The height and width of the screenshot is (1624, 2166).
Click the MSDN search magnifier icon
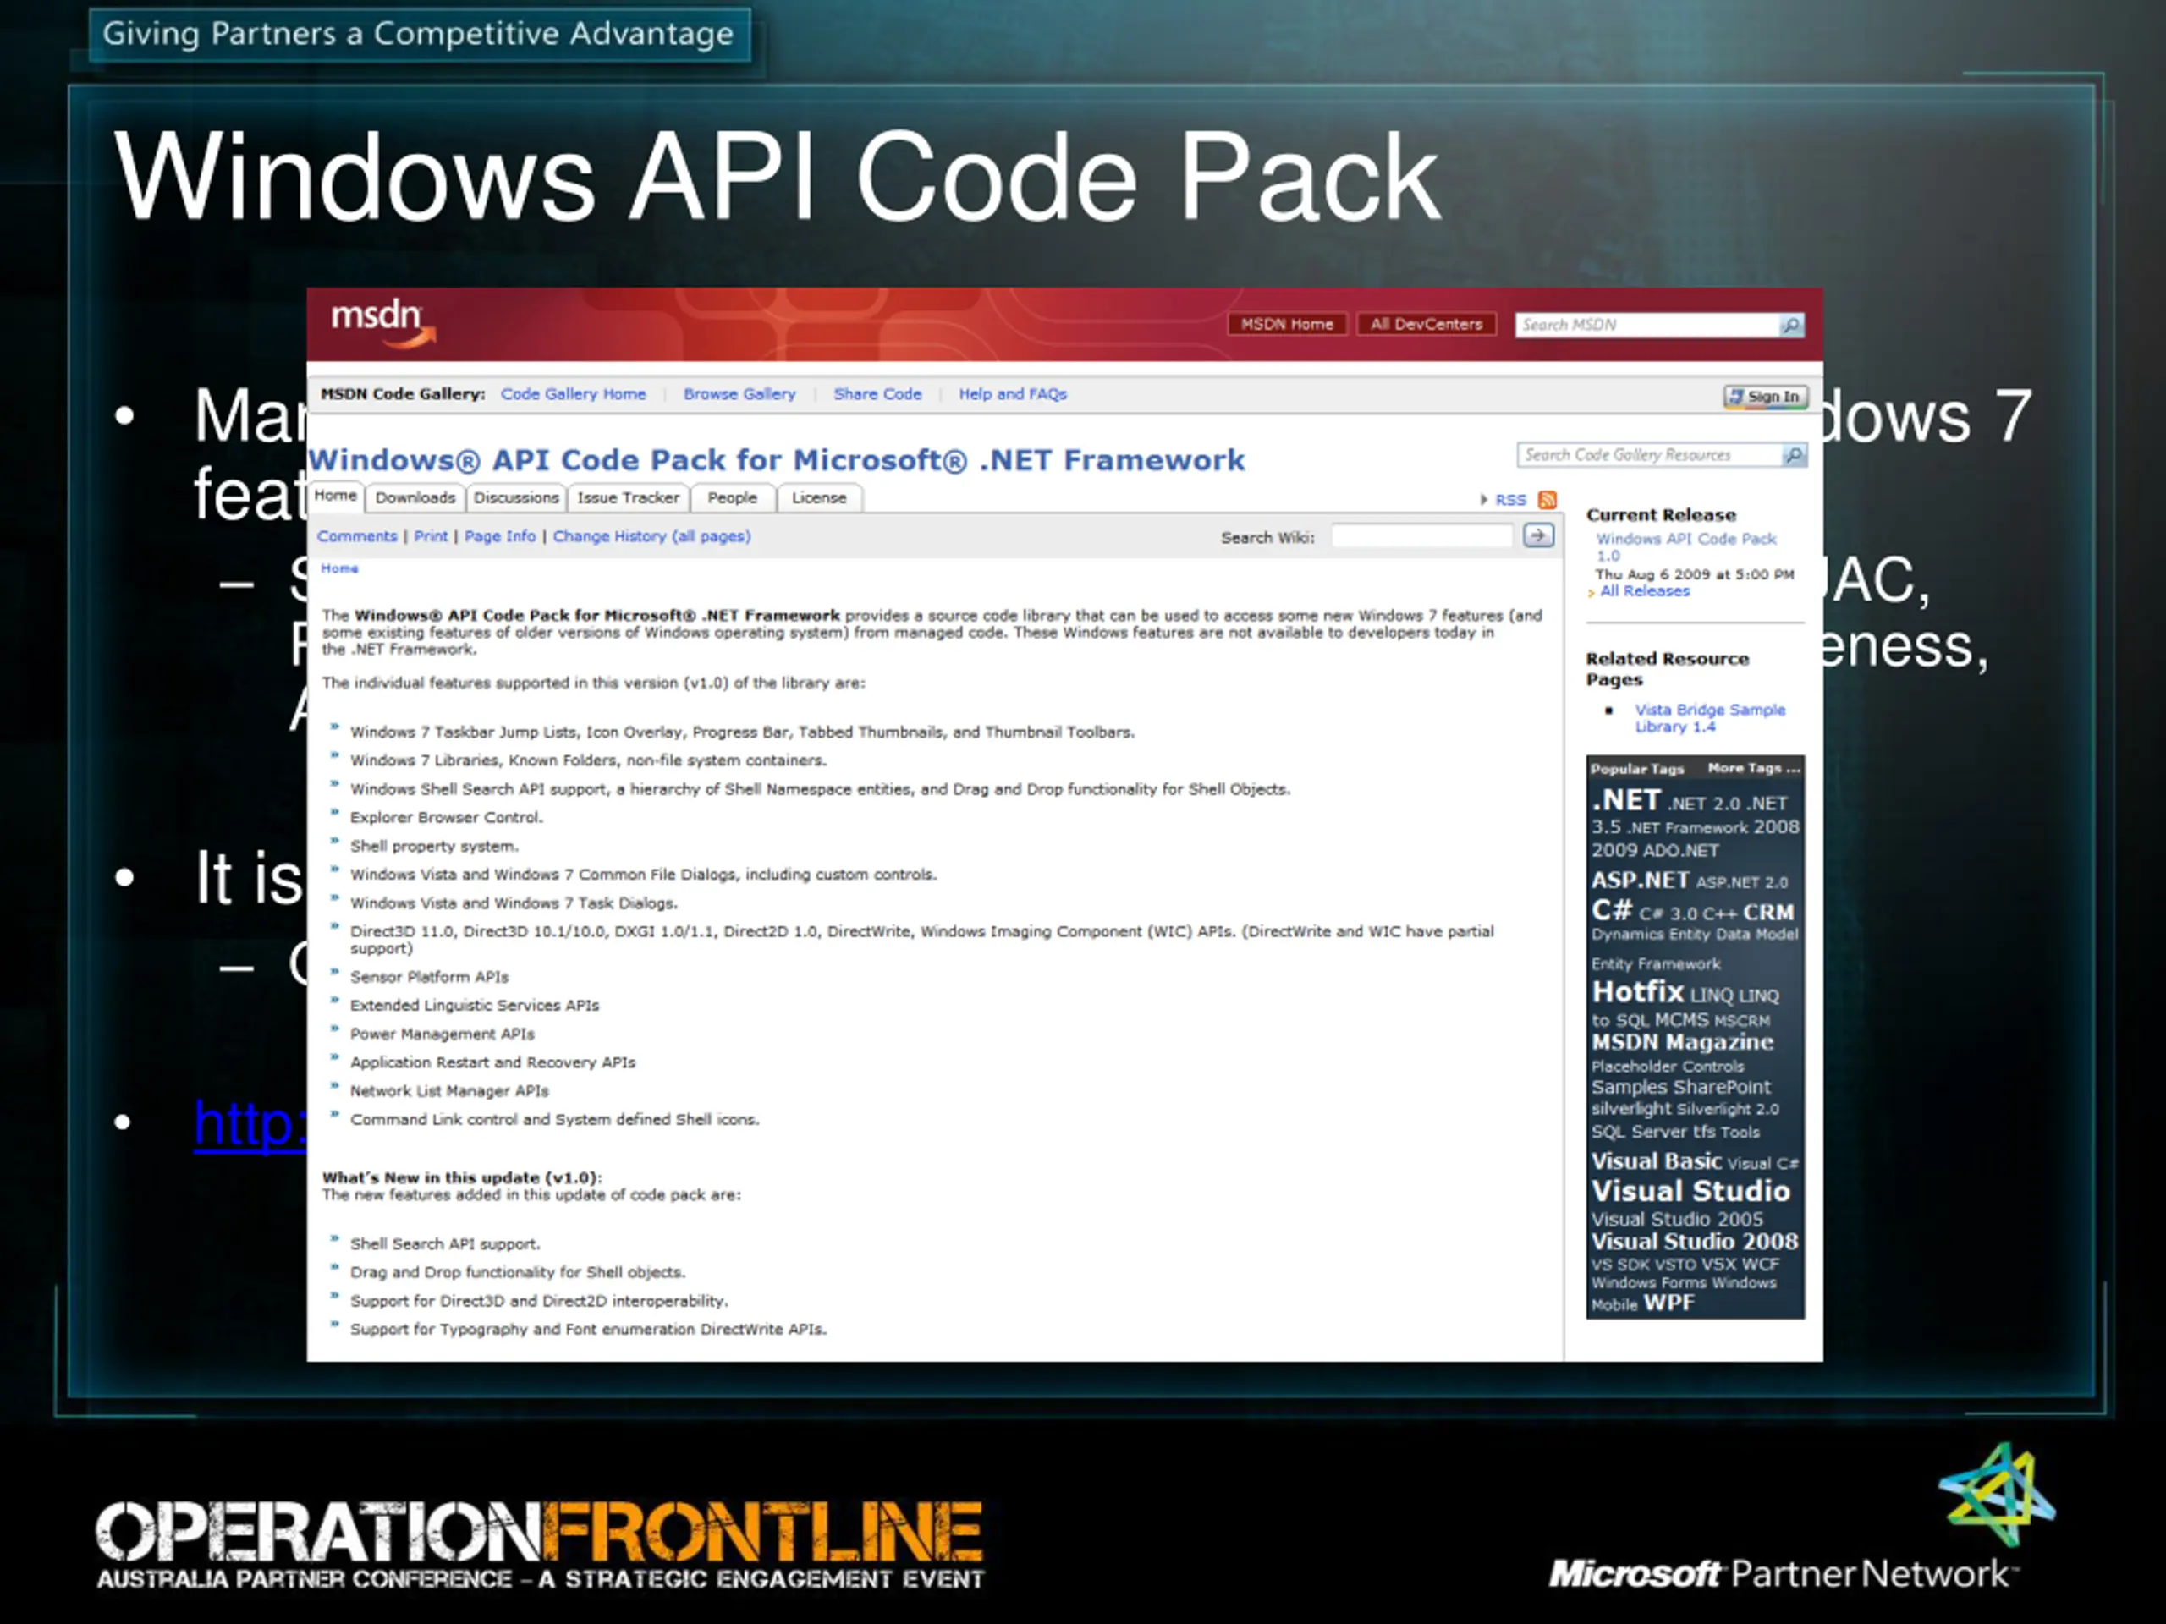click(1790, 325)
